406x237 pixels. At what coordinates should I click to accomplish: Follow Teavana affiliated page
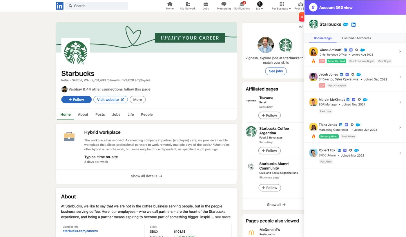[x=269, y=115]
